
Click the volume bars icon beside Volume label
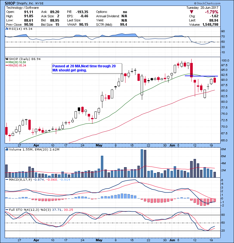7,149
